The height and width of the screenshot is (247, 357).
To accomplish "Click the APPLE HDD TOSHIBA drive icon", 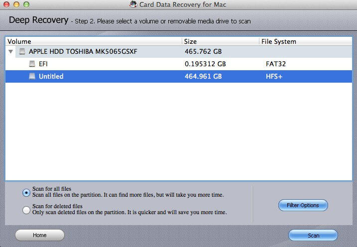I will click(22, 51).
